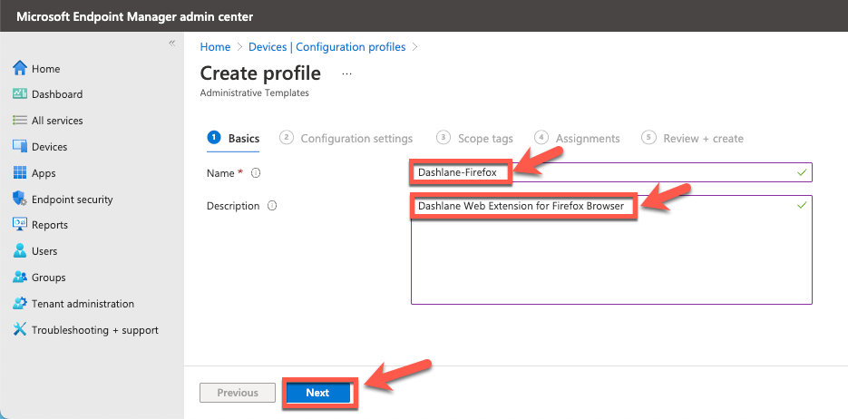Screen dimensions: 848x419
Task: Click the Devices monitor icon
Action: pyautogui.click(x=19, y=147)
